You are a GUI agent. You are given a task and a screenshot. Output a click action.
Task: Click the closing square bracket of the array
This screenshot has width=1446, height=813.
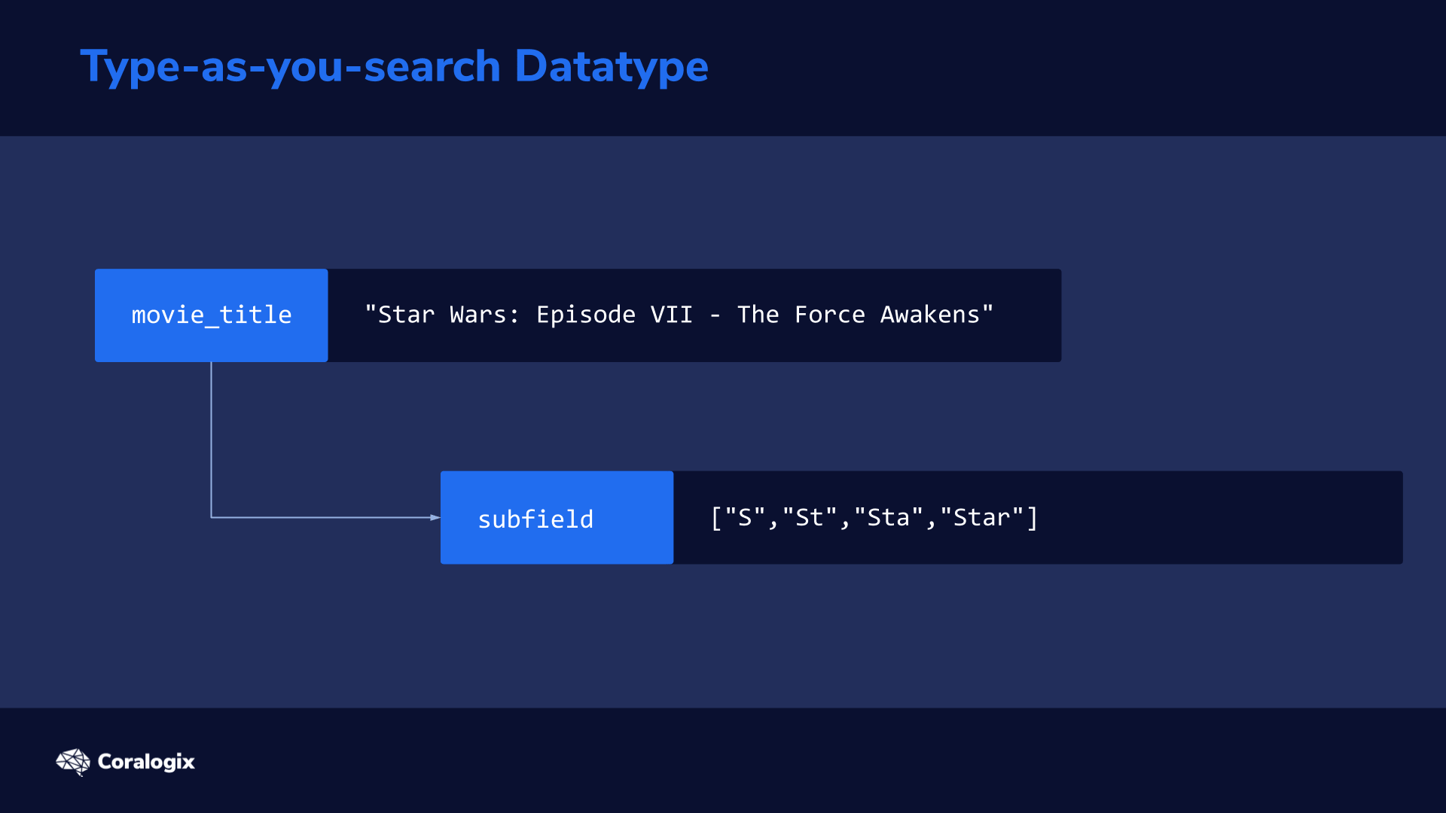point(1033,518)
